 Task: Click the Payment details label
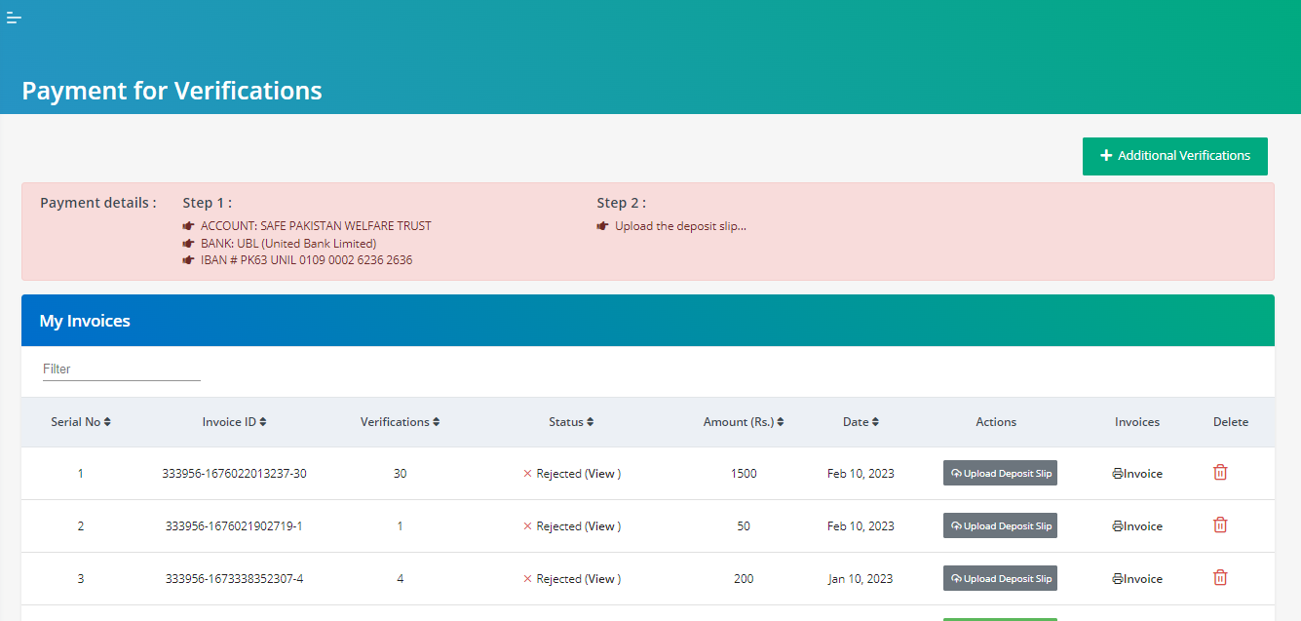click(98, 203)
